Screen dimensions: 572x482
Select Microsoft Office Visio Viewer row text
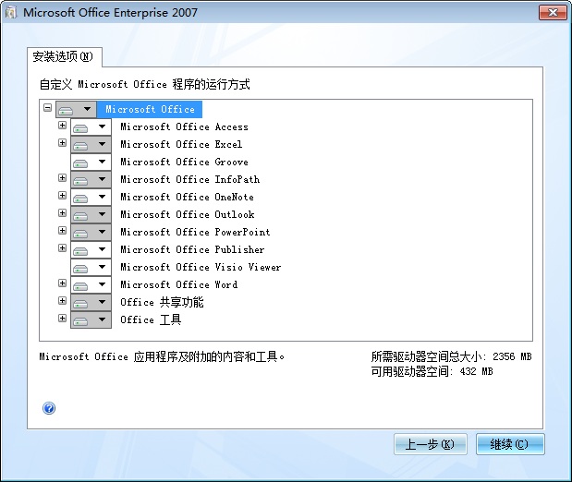pos(201,267)
